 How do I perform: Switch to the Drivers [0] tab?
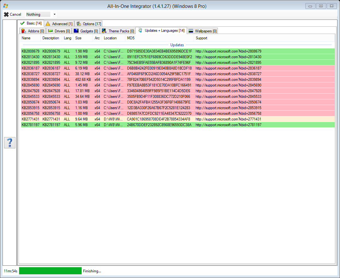59,31
